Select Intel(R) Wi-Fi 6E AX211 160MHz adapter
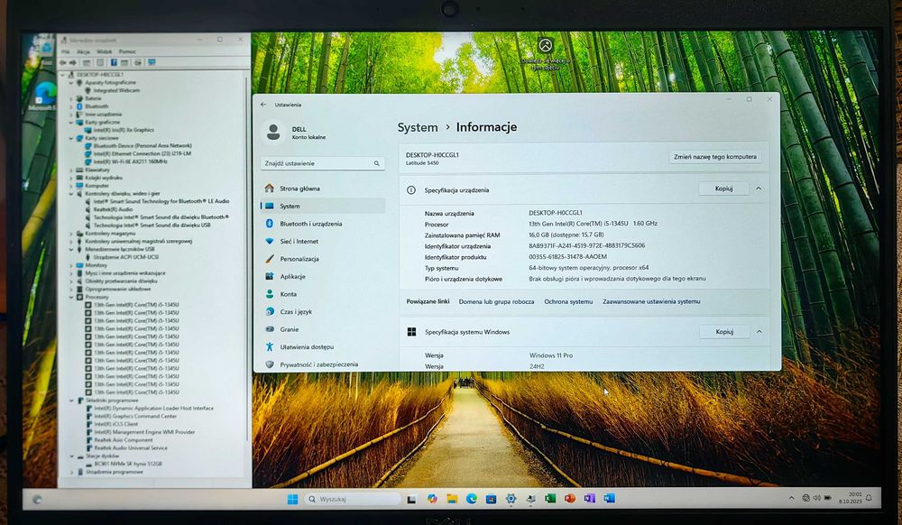Screen dimensions: 902x525 pos(130,162)
